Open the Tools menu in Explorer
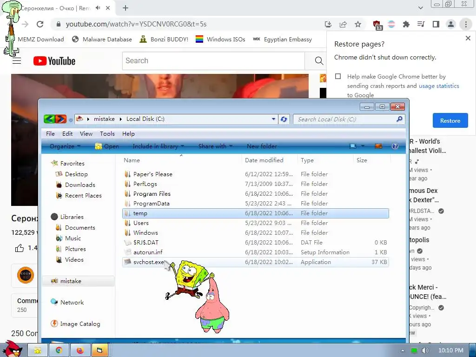 [107, 133]
